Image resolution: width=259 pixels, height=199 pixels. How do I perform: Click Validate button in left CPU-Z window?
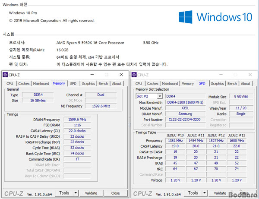tap(91, 193)
